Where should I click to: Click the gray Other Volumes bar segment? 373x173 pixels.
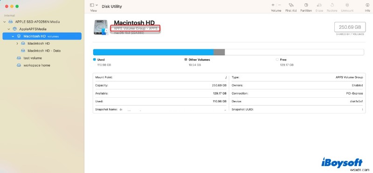pos(219,52)
